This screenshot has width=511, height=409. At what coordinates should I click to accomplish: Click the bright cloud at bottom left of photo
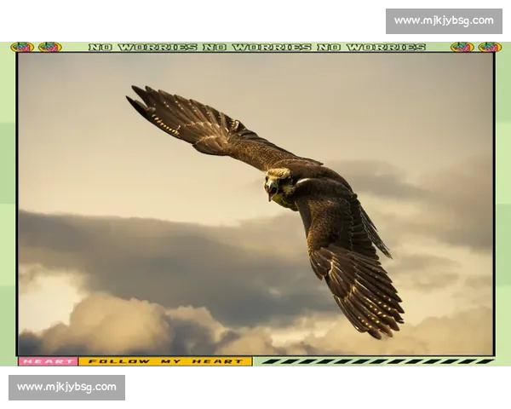click(102, 324)
